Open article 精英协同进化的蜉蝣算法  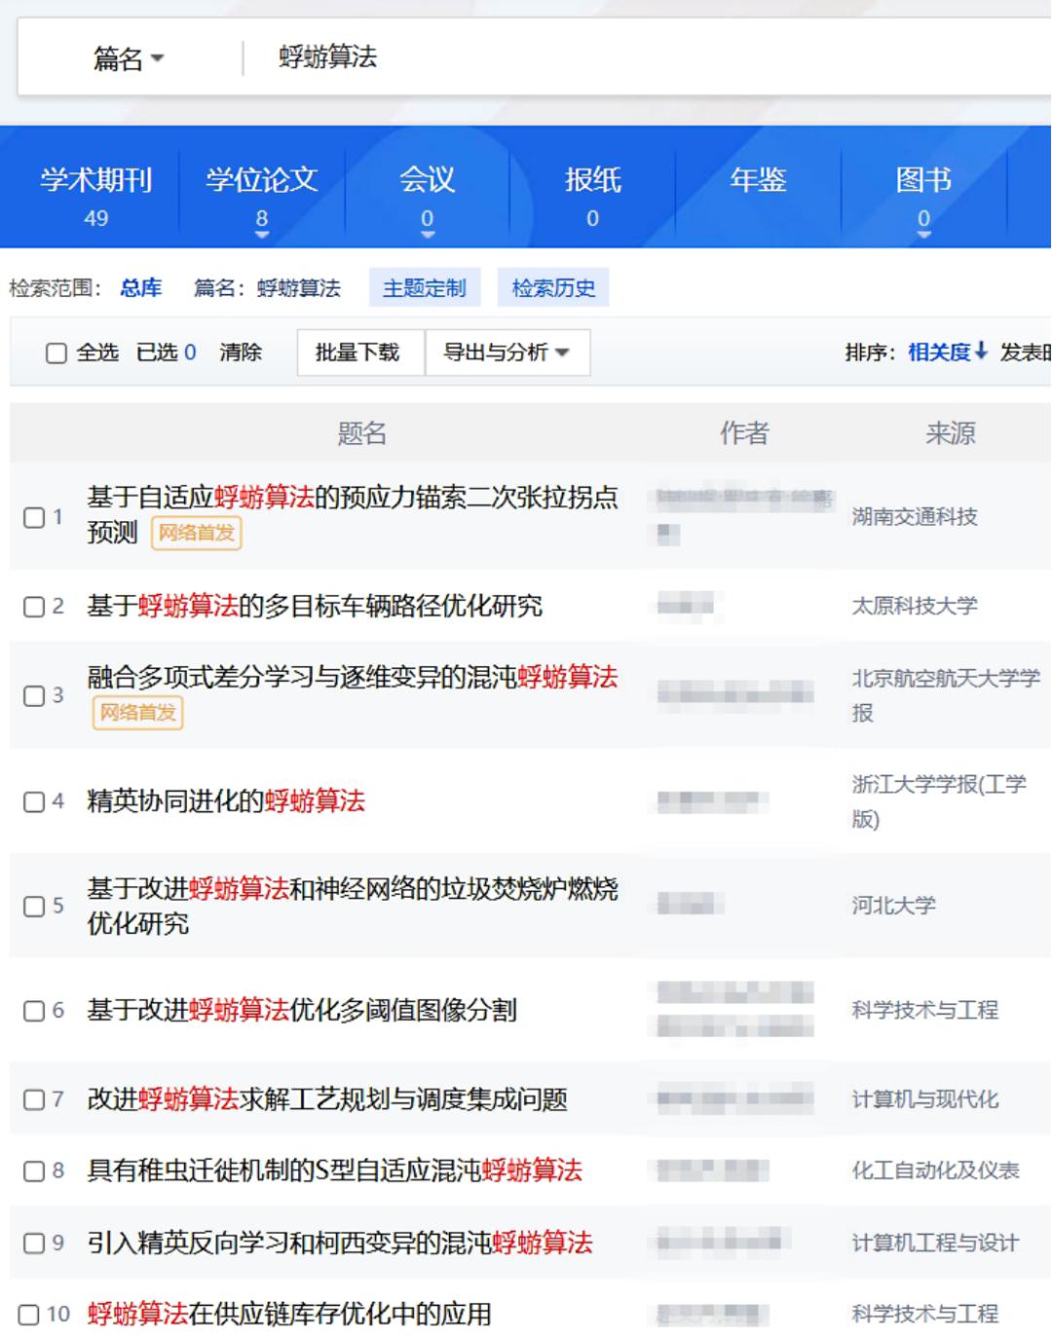coord(226,801)
